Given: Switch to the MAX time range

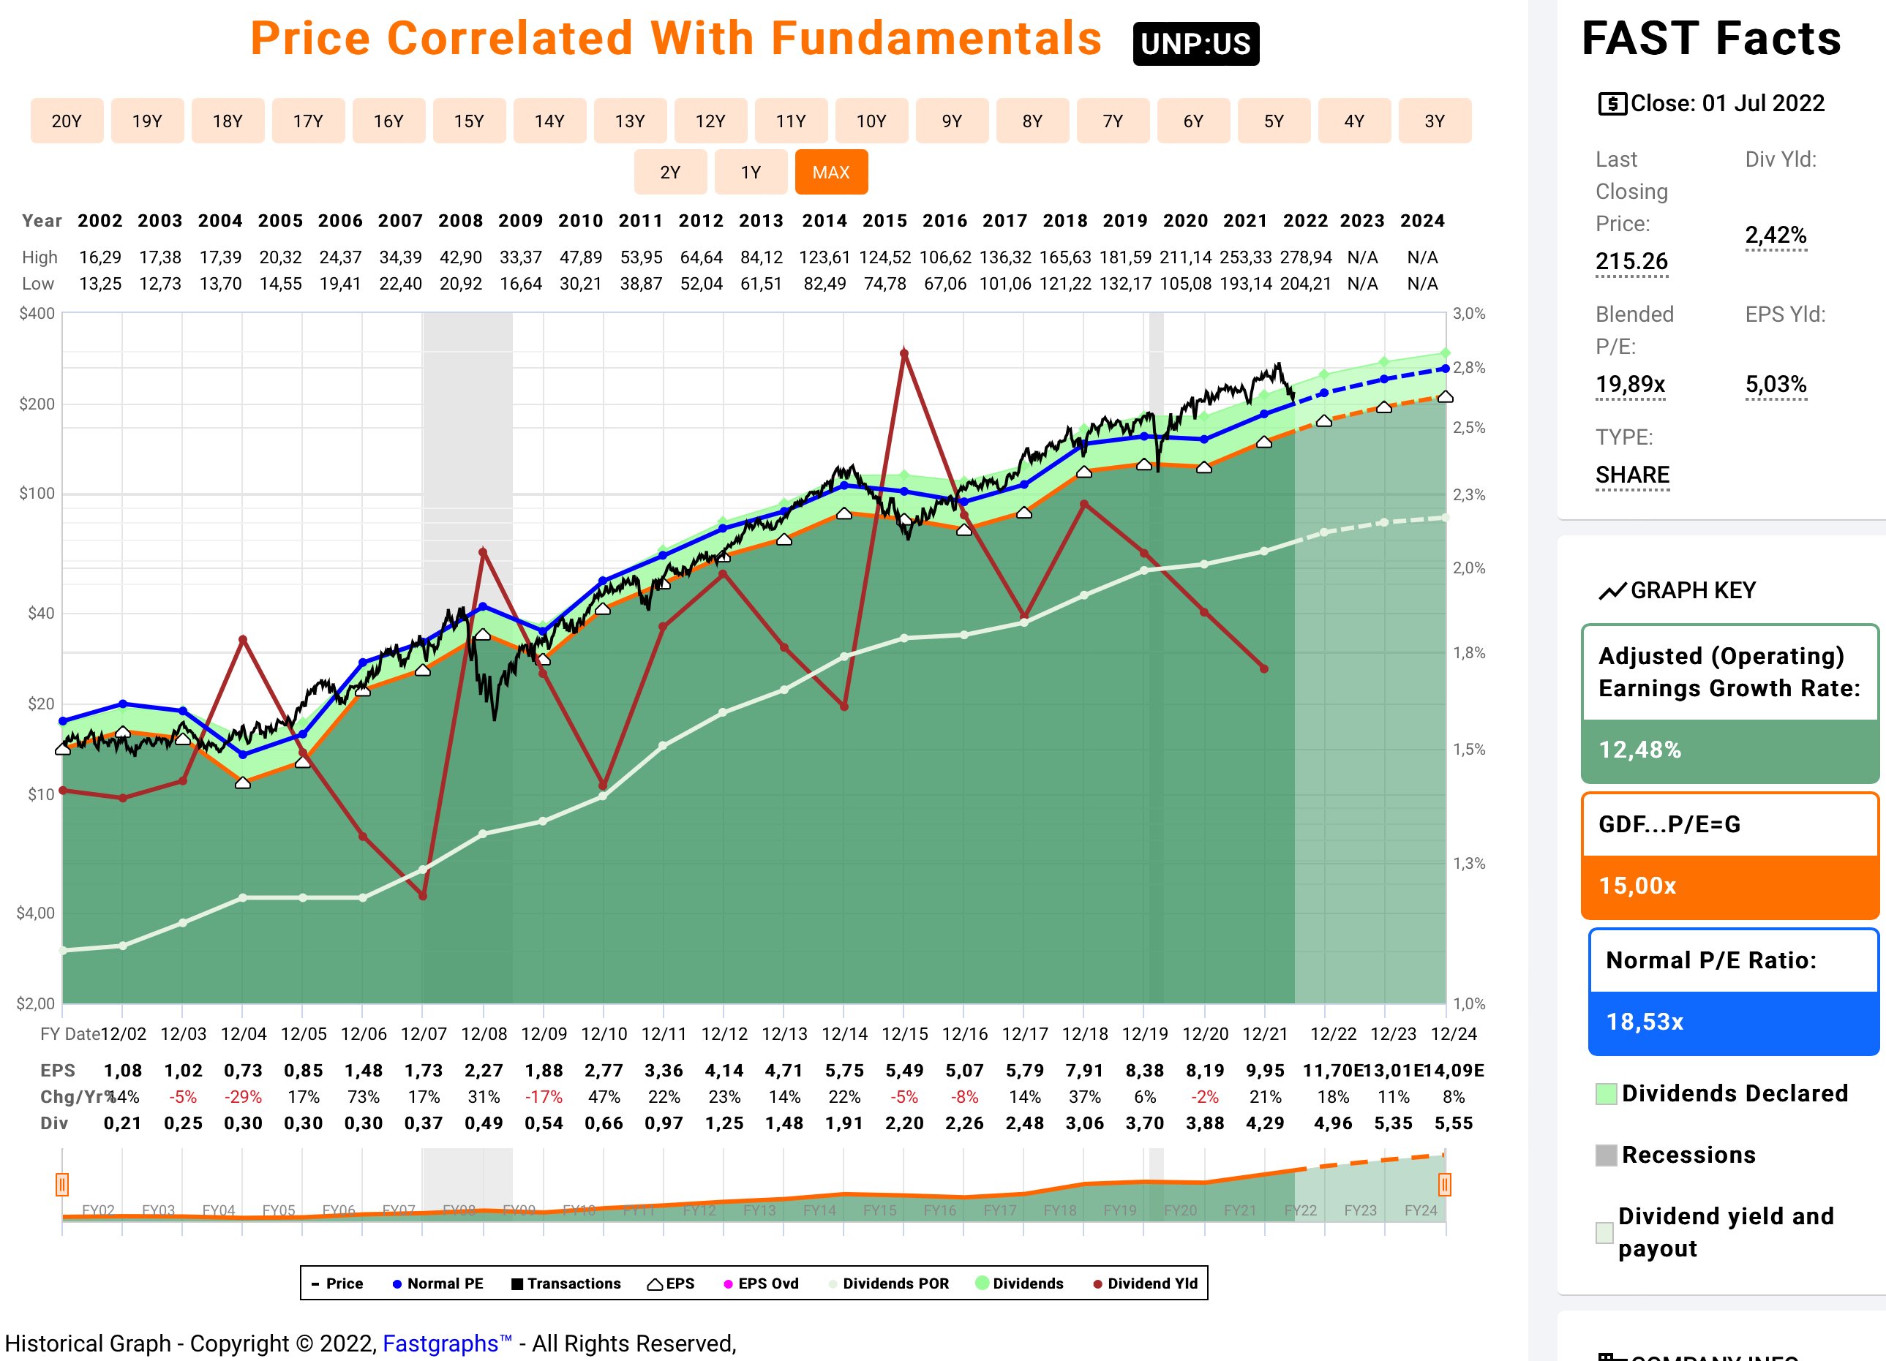Looking at the screenshot, I should (831, 172).
